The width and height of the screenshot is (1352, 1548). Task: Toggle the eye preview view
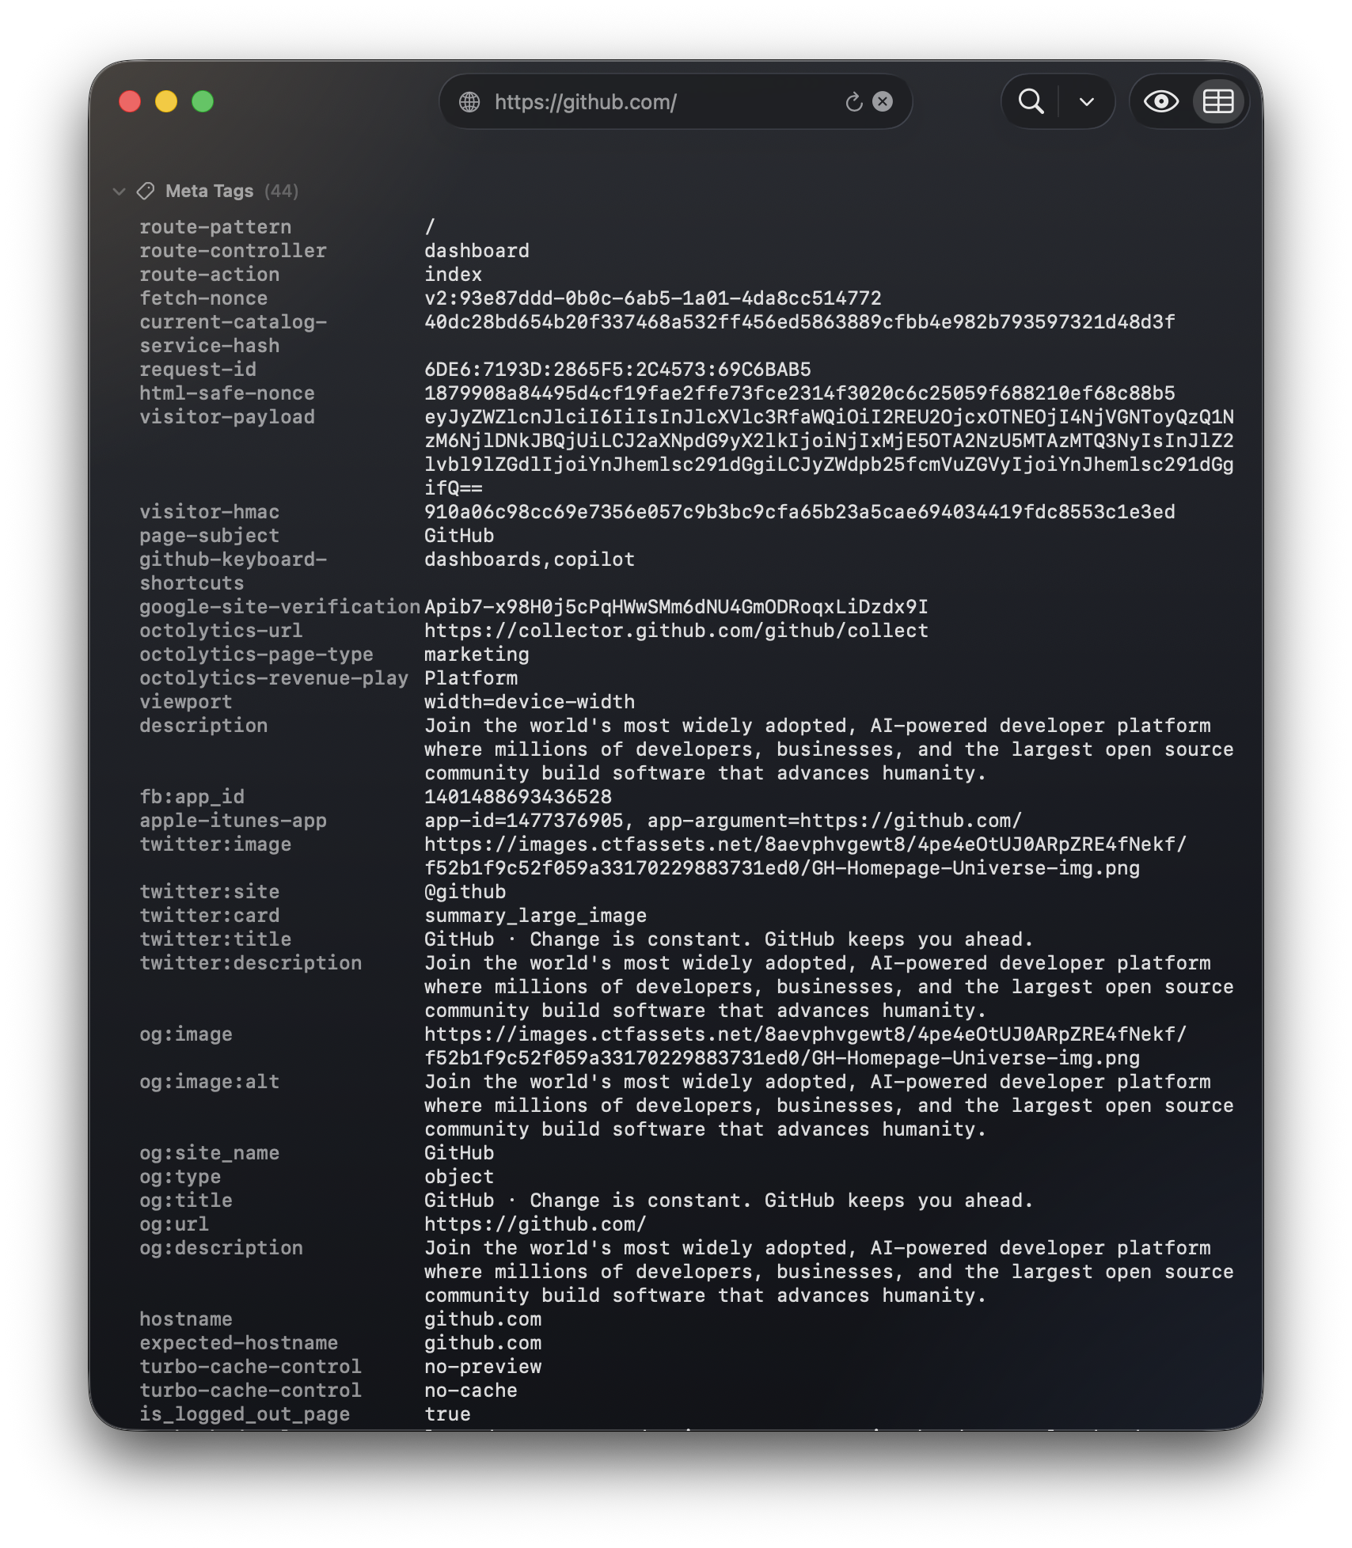[1161, 101]
